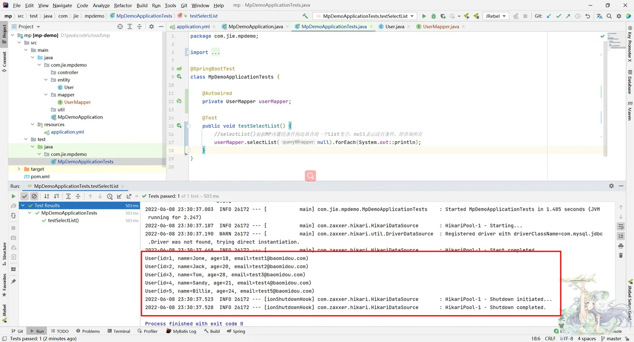Collapse the mapper package node
The height and width of the screenshot is (342, 634).
point(46,95)
